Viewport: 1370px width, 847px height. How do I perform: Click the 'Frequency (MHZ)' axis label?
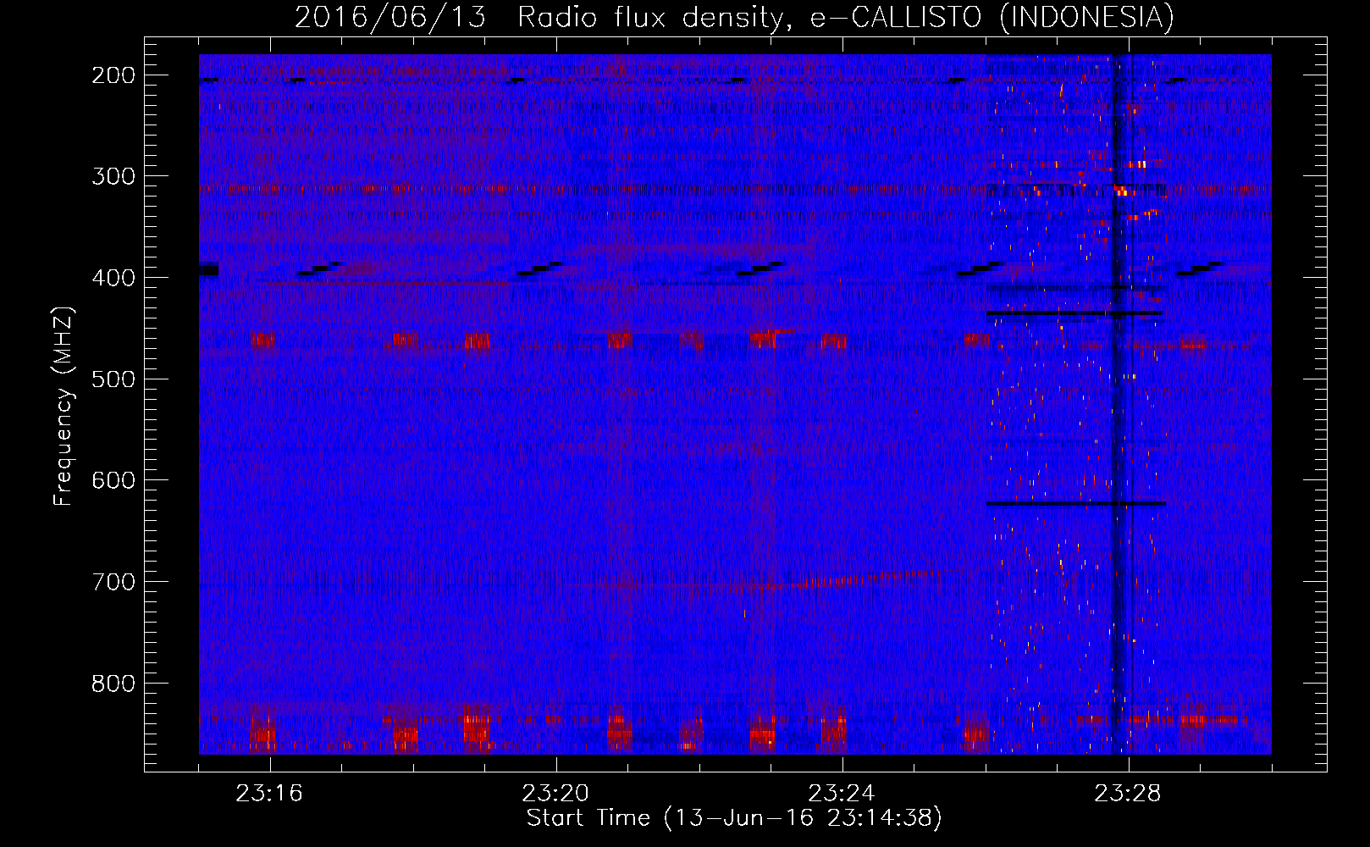(x=64, y=406)
